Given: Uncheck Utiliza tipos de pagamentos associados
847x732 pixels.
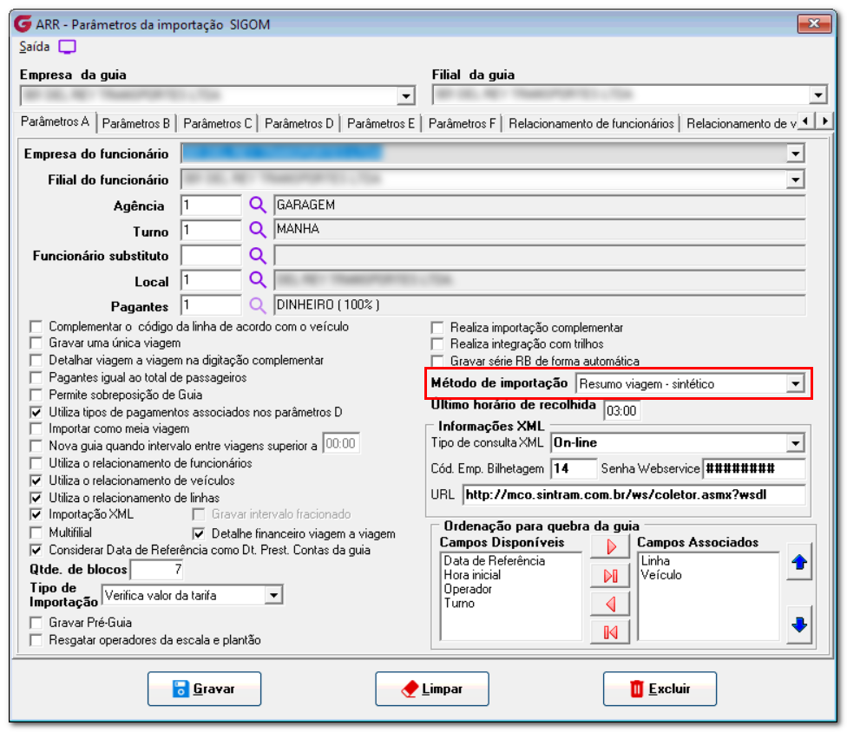Looking at the screenshot, I should (x=36, y=412).
